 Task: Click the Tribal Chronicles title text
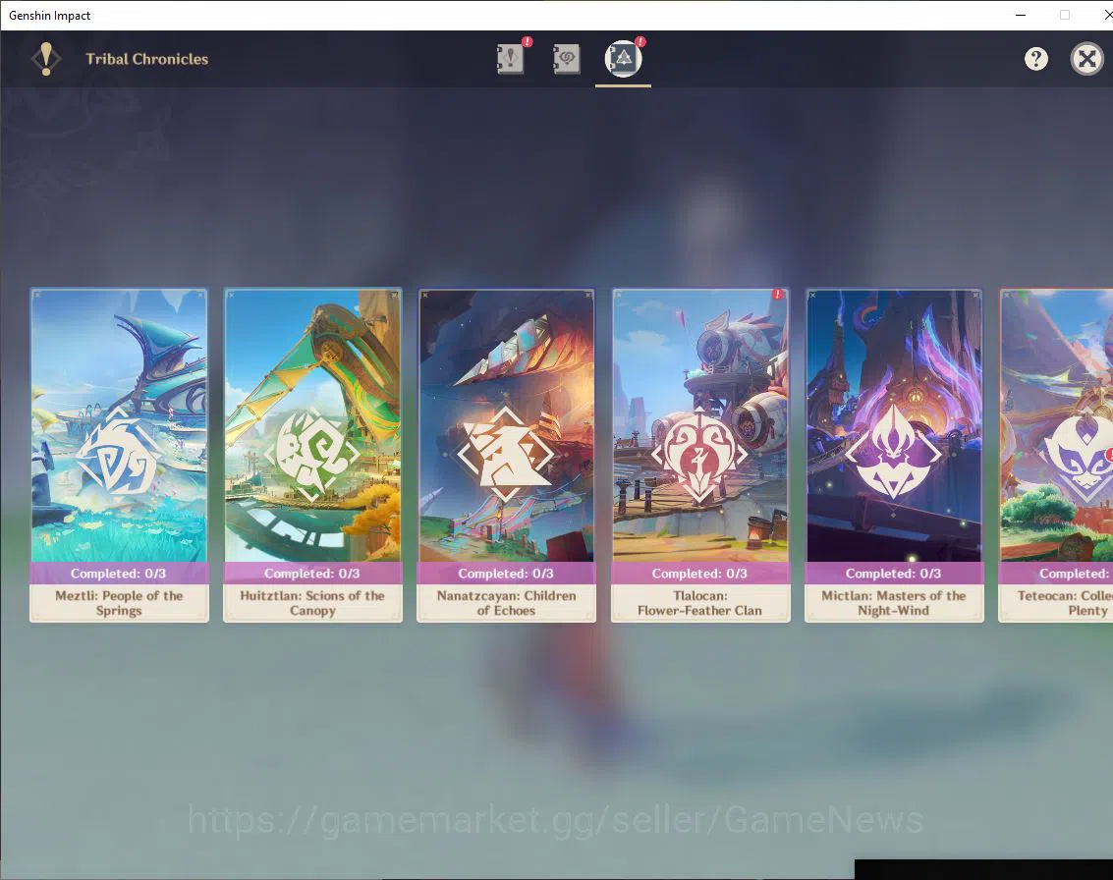(x=147, y=59)
